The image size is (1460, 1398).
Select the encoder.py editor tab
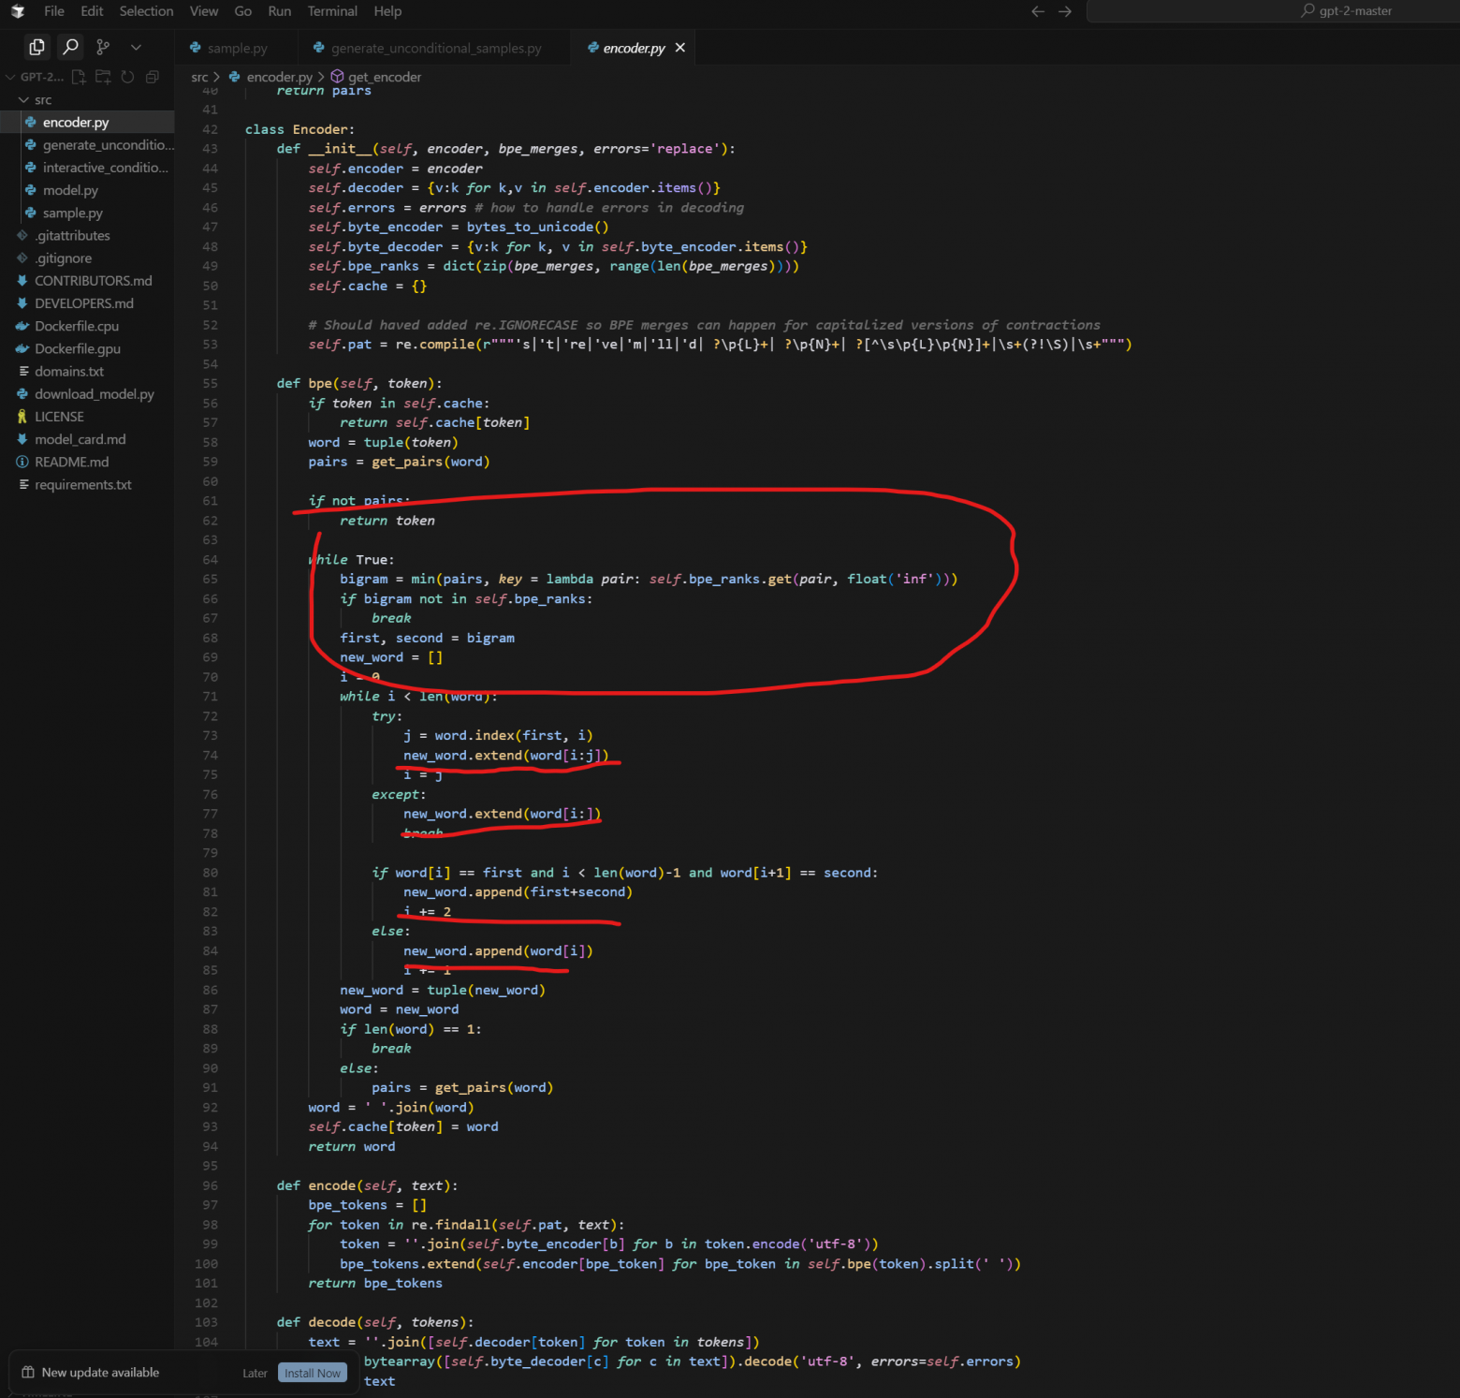[634, 48]
